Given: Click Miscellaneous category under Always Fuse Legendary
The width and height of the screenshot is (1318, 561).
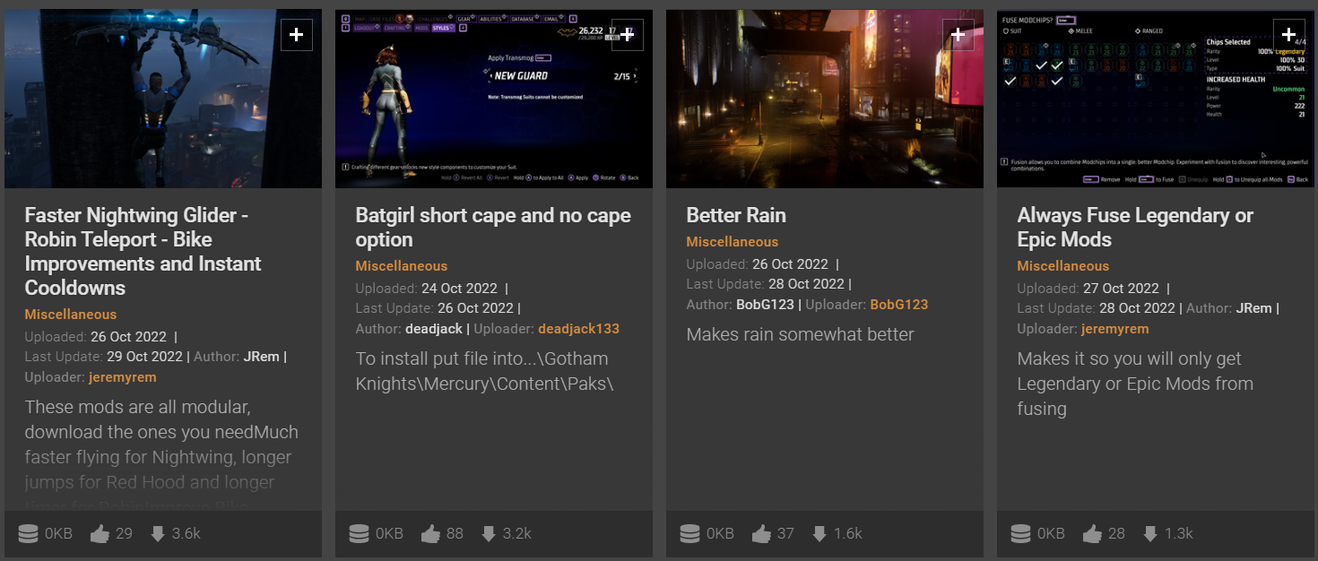Looking at the screenshot, I should click(1063, 266).
